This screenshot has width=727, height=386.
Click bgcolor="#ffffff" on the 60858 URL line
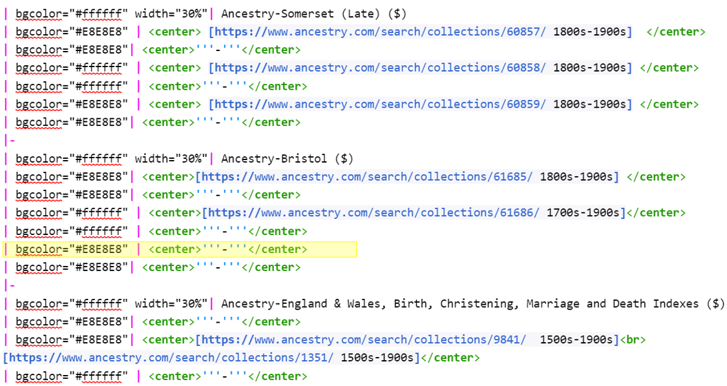pyautogui.click(x=72, y=68)
